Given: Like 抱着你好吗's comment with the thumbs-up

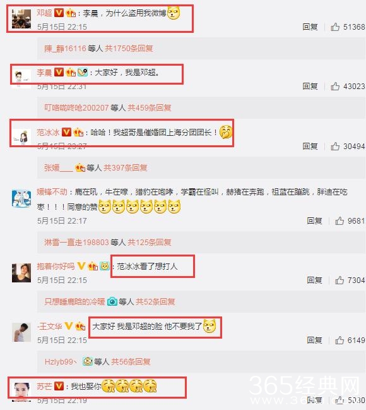Looking at the screenshot, I should (339, 280).
